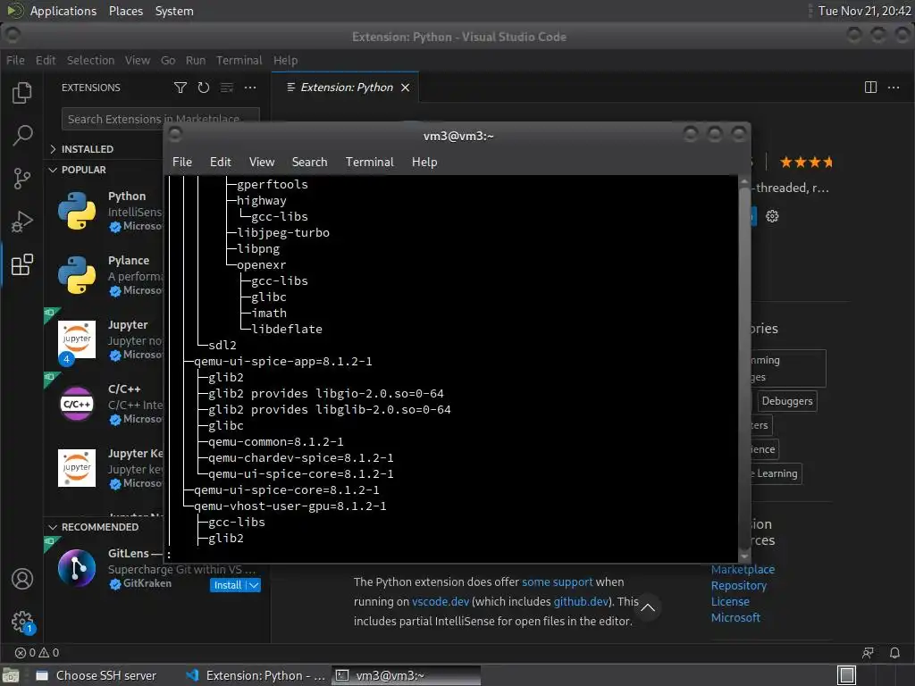Click the clock showing Tue Nov 21
915x686 pixels.
tap(864, 11)
